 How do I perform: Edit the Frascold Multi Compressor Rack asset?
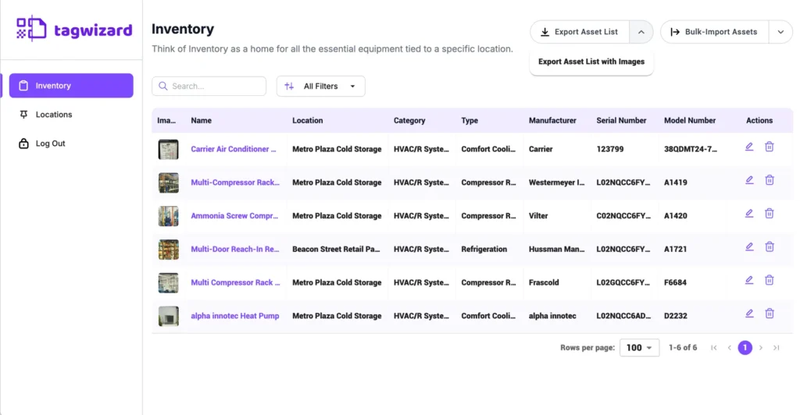pos(749,281)
